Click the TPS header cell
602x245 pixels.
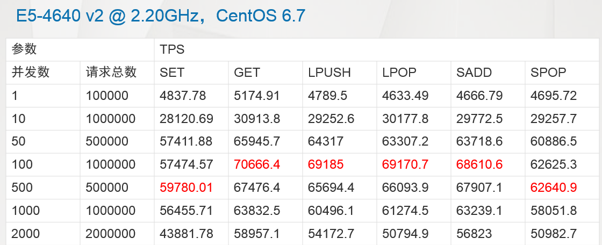point(172,49)
